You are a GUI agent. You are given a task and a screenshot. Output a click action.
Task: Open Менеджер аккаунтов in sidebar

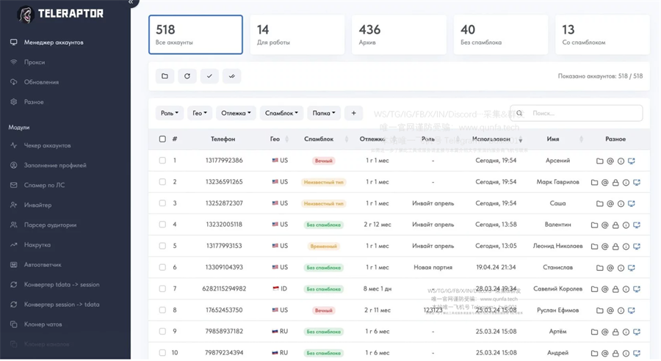[x=53, y=42]
